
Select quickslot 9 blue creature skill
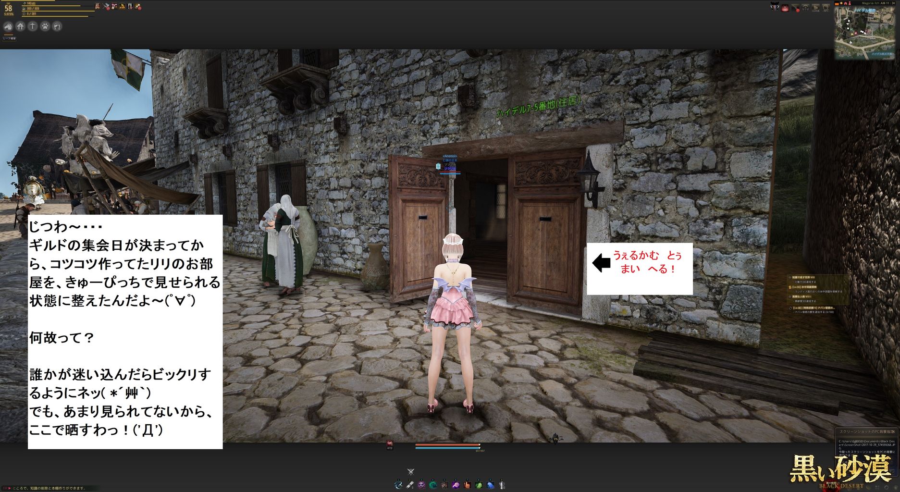pyautogui.click(x=490, y=484)
